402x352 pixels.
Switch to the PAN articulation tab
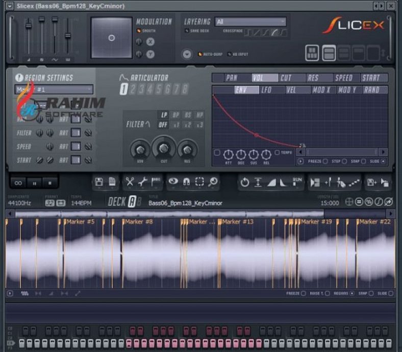[232, 78]
